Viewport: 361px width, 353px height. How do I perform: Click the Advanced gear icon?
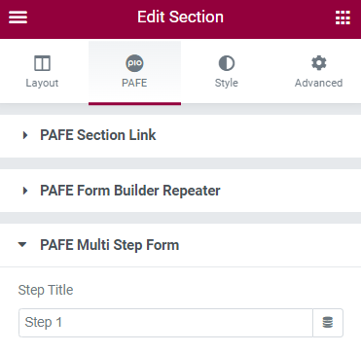[319, 63]
